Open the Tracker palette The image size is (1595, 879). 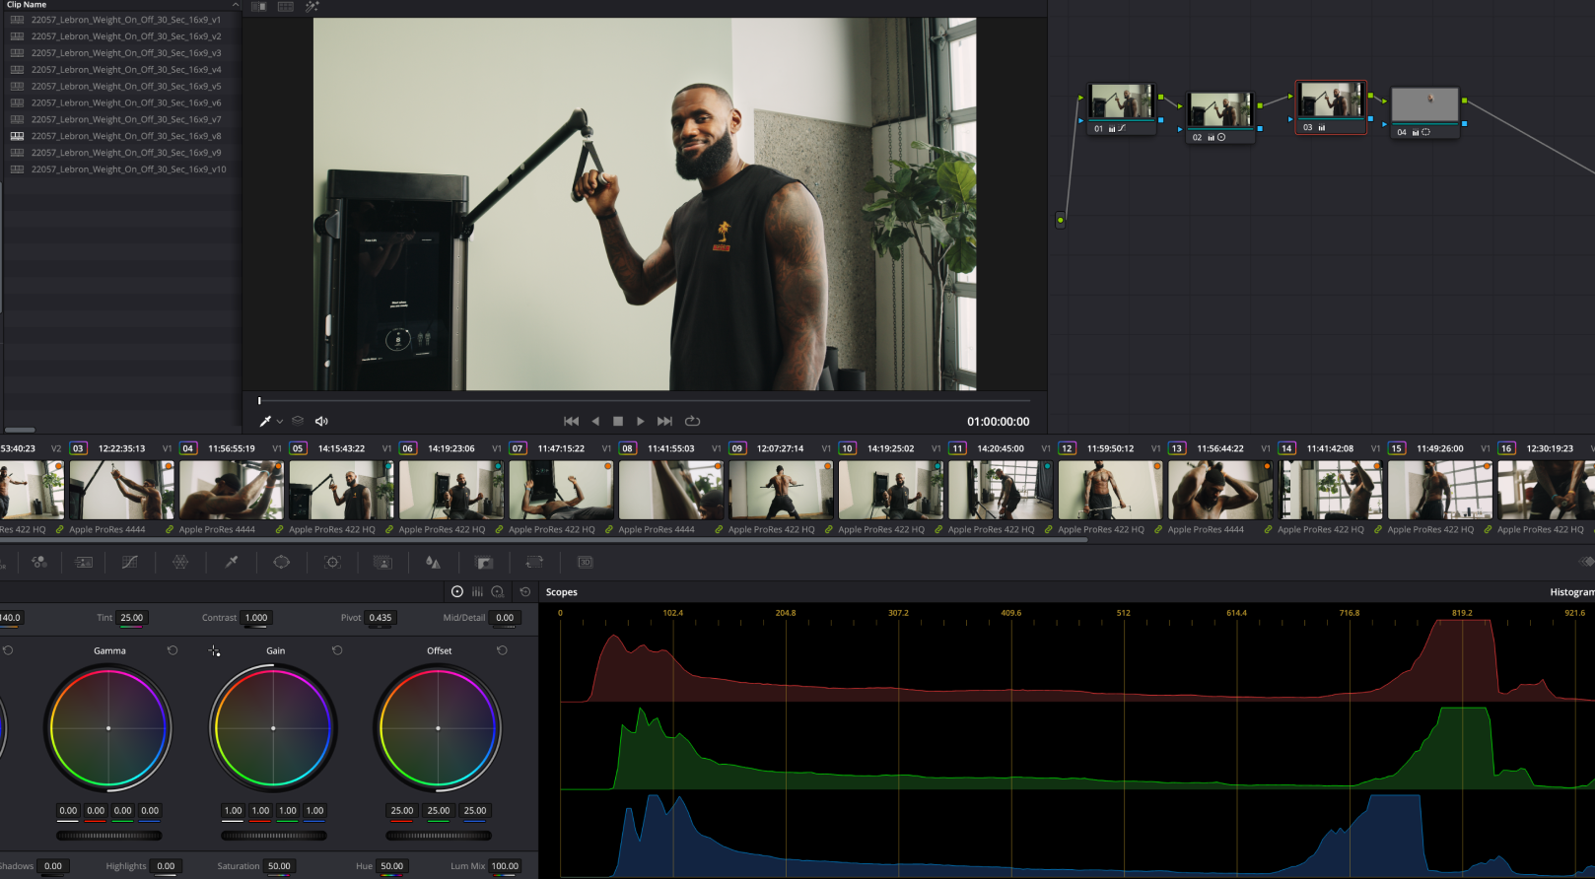click(332, 562)
